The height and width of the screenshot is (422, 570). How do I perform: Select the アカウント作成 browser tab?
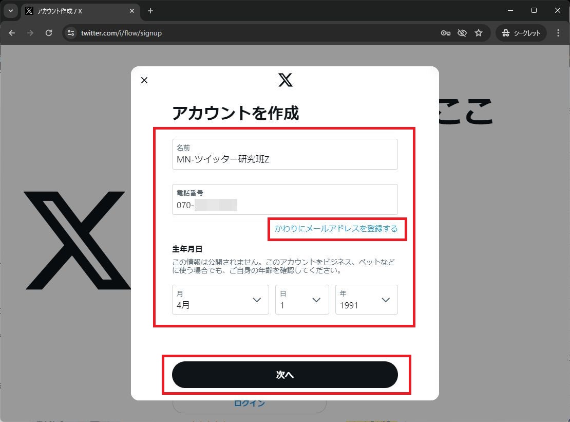[x=77, y=11]
